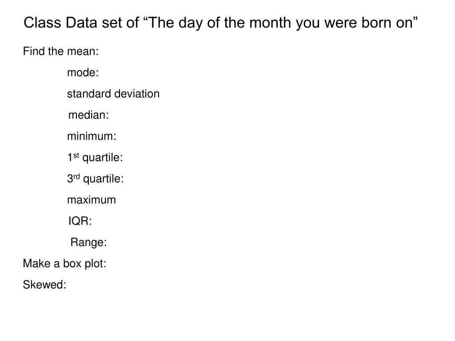Click the 'st' superscript in 1st quartile
Image resolution: width=455 pixels, height=341 pixels.
point(76,155)
